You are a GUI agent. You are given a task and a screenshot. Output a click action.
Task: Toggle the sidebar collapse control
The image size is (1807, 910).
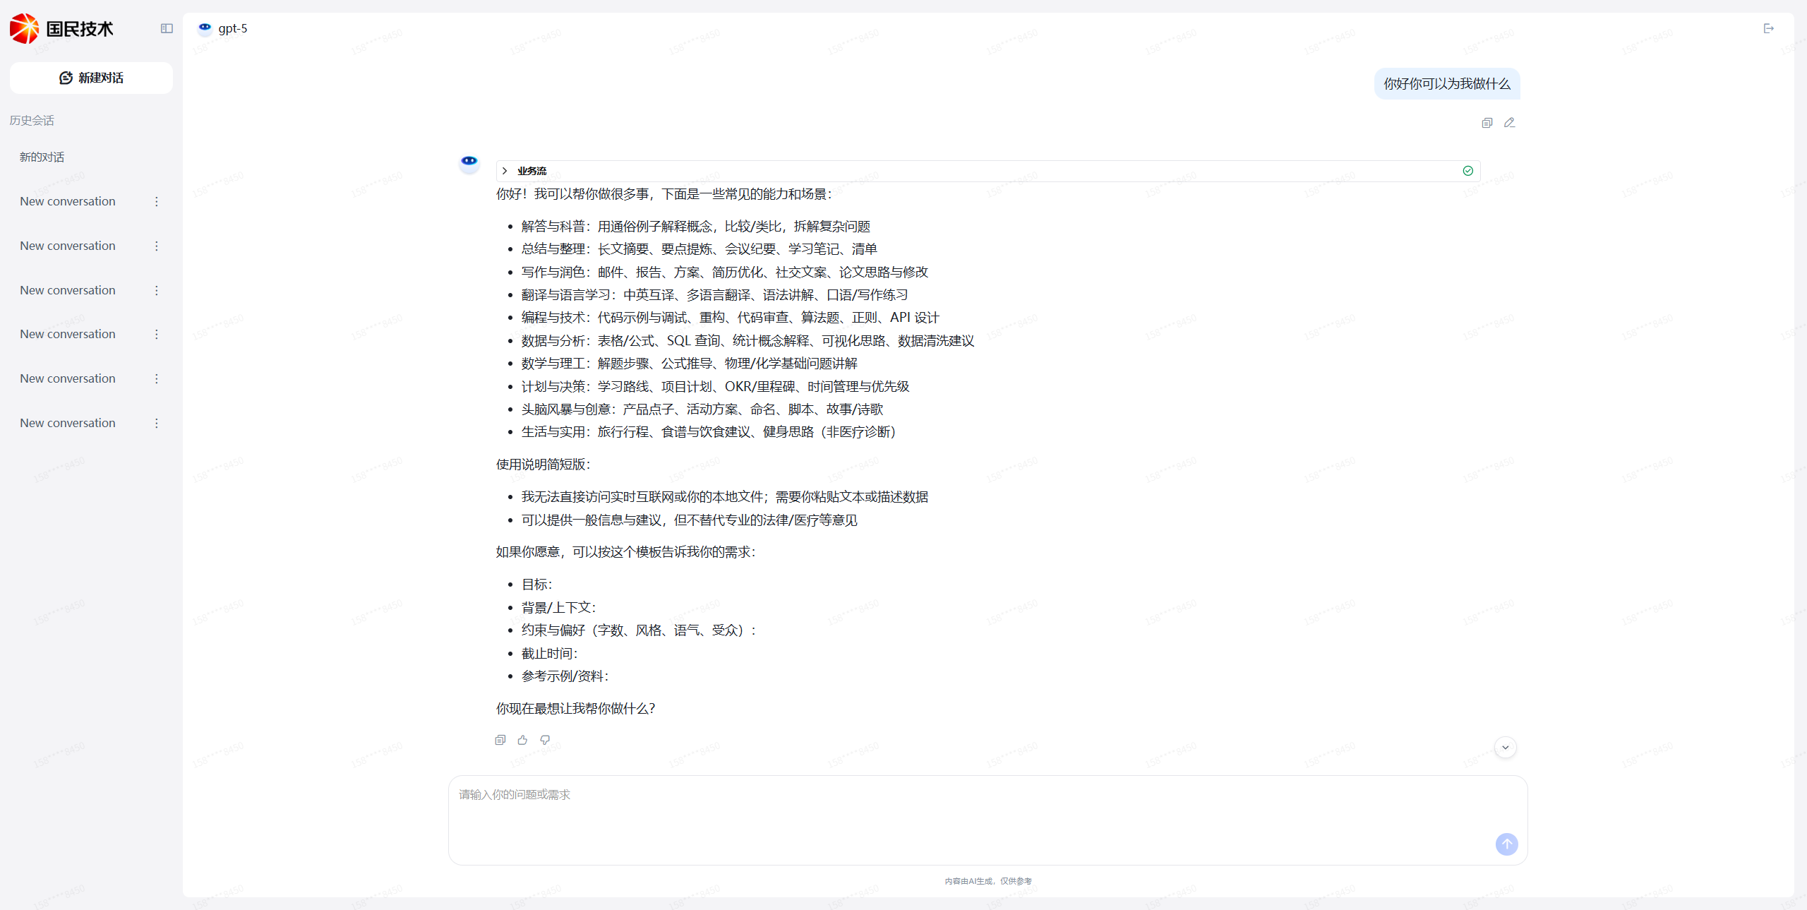point(167,28)
